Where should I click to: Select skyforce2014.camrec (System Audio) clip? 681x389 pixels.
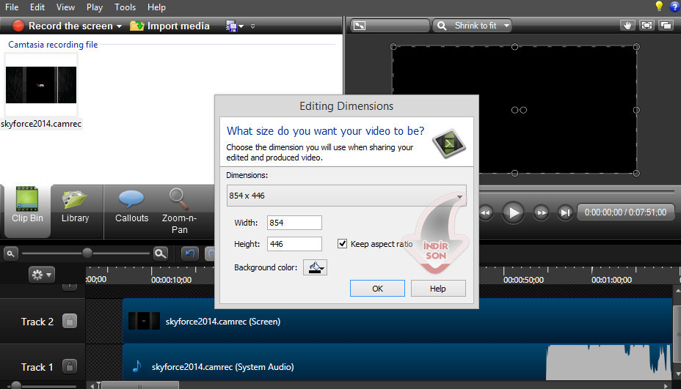398,363
